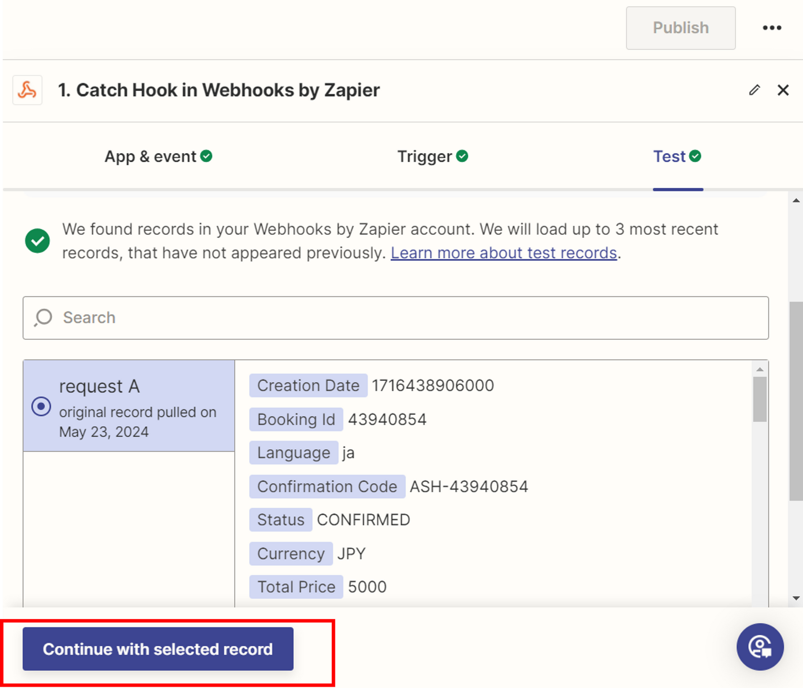Image resolution: width=803 pixels, height=688 pixels.
Task: Click the green success checkmark icon
Action: 37,241
